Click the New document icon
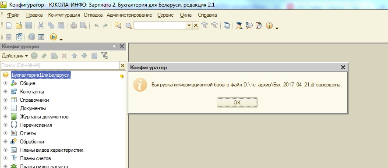Screen dimensions: 388x168 point(9,25)
